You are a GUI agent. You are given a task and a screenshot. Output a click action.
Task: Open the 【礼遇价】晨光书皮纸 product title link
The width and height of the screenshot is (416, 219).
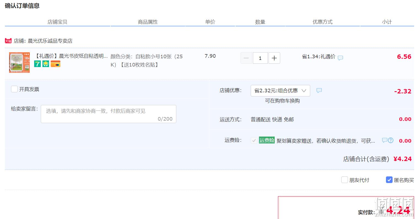[71, 56]
